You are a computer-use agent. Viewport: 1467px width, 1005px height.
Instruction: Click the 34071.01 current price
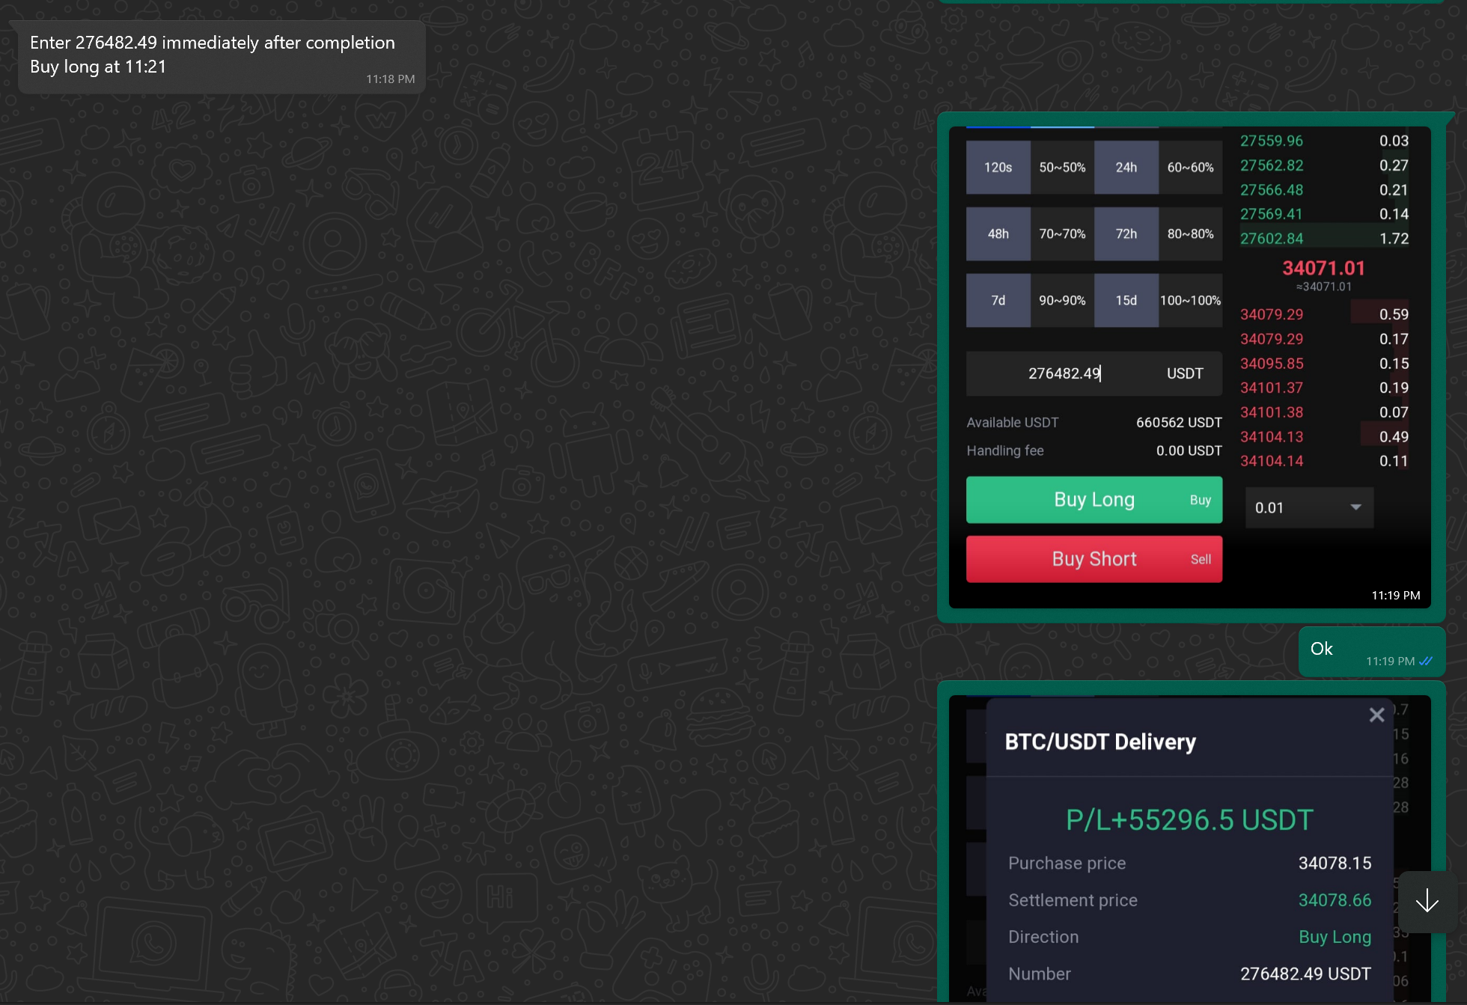[x=1323, y=268]
